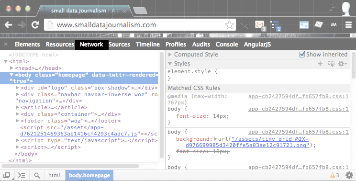Close DevTools with the X icon
This screenshot has height=181, width=356.
[x=6, y=44]
